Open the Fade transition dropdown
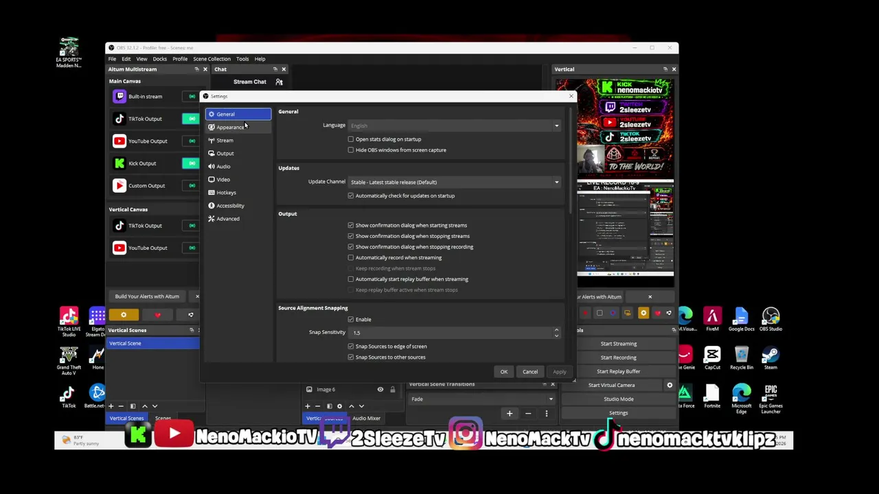The height and width of the screenshot is (494, 879). pyautogui.click(x=481, y=399)
